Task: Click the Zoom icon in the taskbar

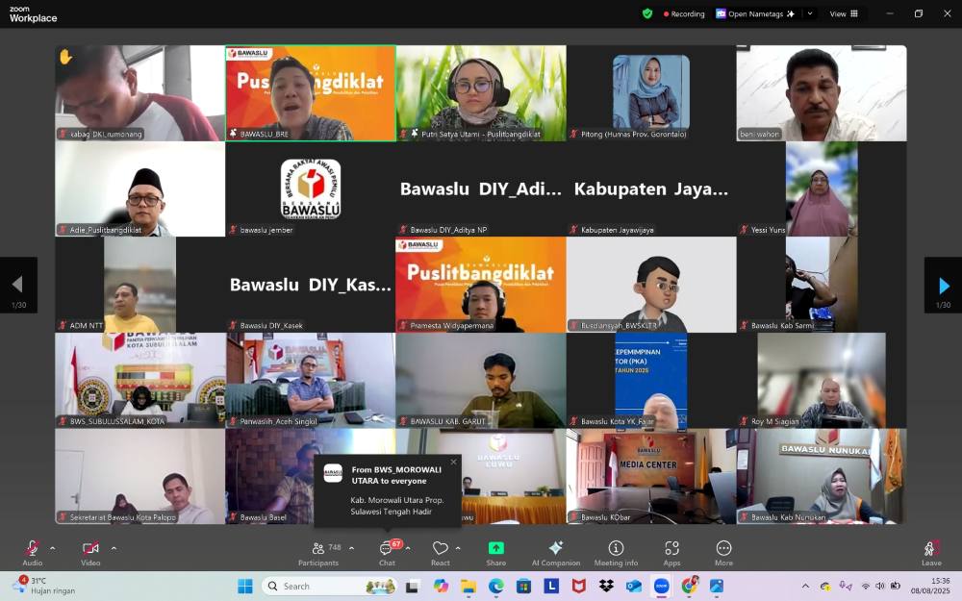Action: [x=662, y=587]
